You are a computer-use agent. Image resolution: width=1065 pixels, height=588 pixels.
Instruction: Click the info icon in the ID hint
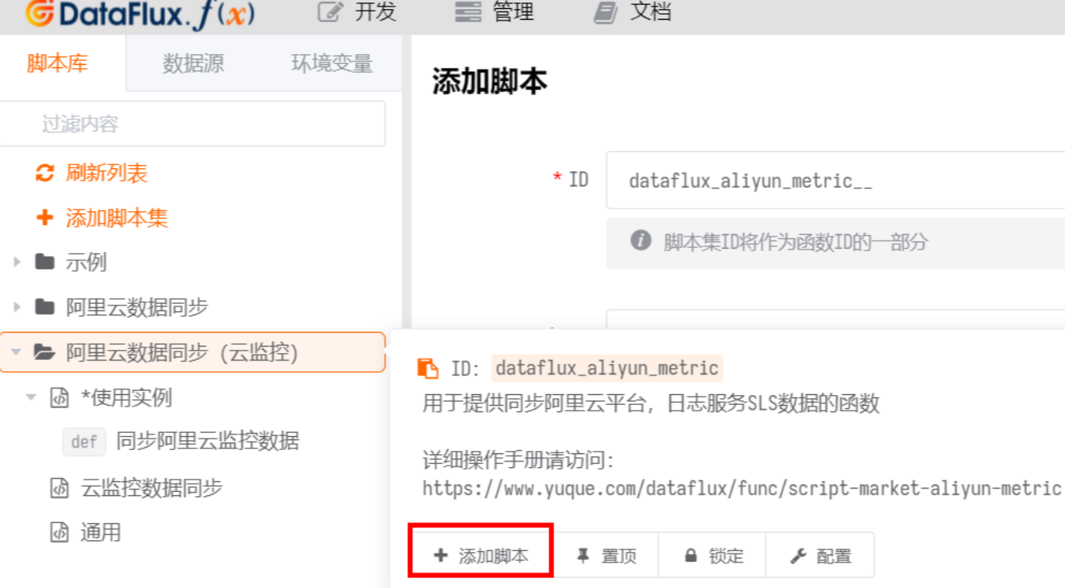tap(640, 241)
